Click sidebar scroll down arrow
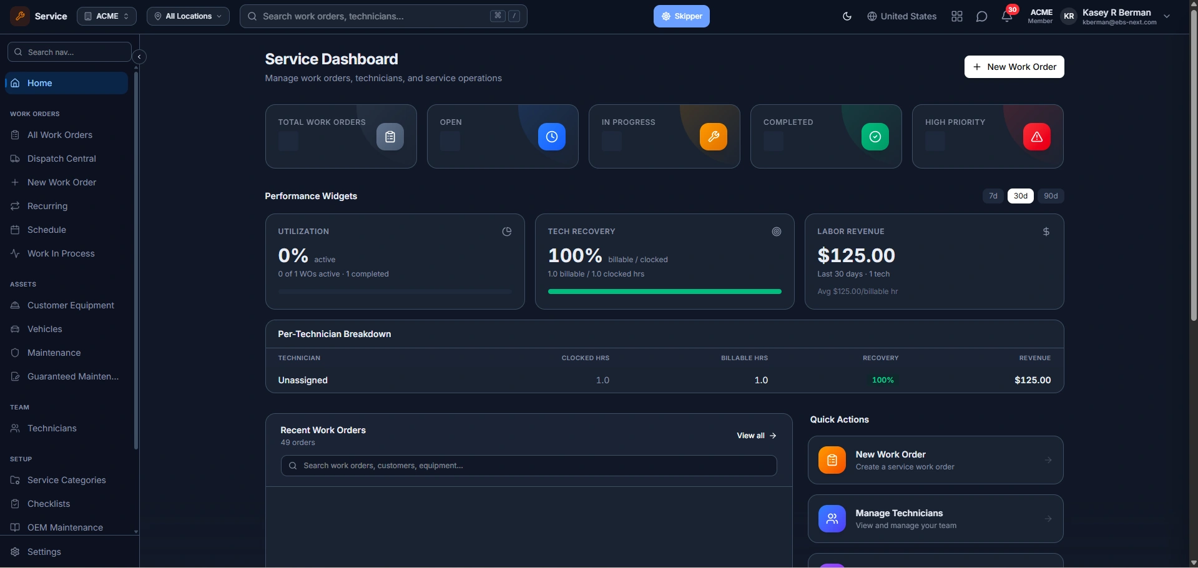 coord(136,532)
